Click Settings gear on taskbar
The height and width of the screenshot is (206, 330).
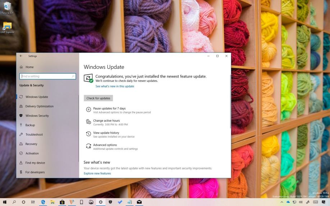(101, 202)
